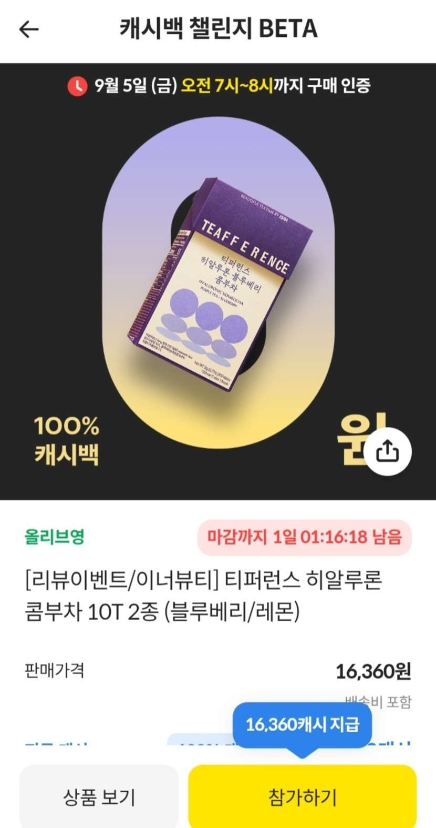
Task: Tap the 구매 인증 text in banner
Action: (x=339, y=85)
